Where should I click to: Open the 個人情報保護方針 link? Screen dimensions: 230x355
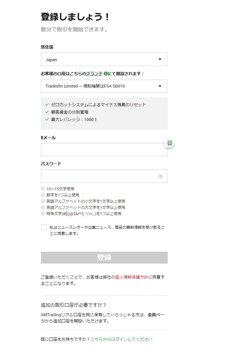point(132,277)
